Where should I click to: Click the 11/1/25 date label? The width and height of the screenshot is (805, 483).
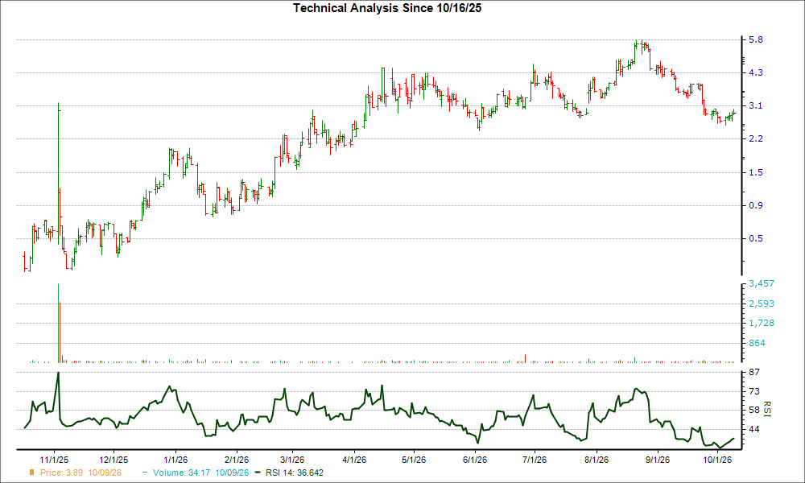54,460
